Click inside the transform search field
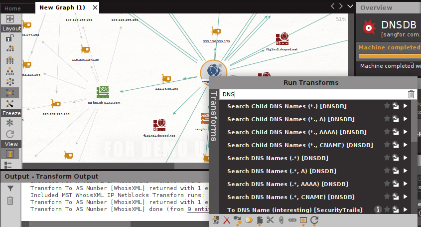The width and height of the screenshot is (421, 227). (x=313, y=94)
